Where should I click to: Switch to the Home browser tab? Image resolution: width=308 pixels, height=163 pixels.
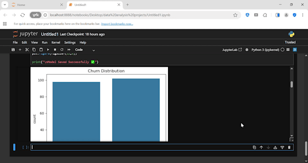(x=37, y=5)
